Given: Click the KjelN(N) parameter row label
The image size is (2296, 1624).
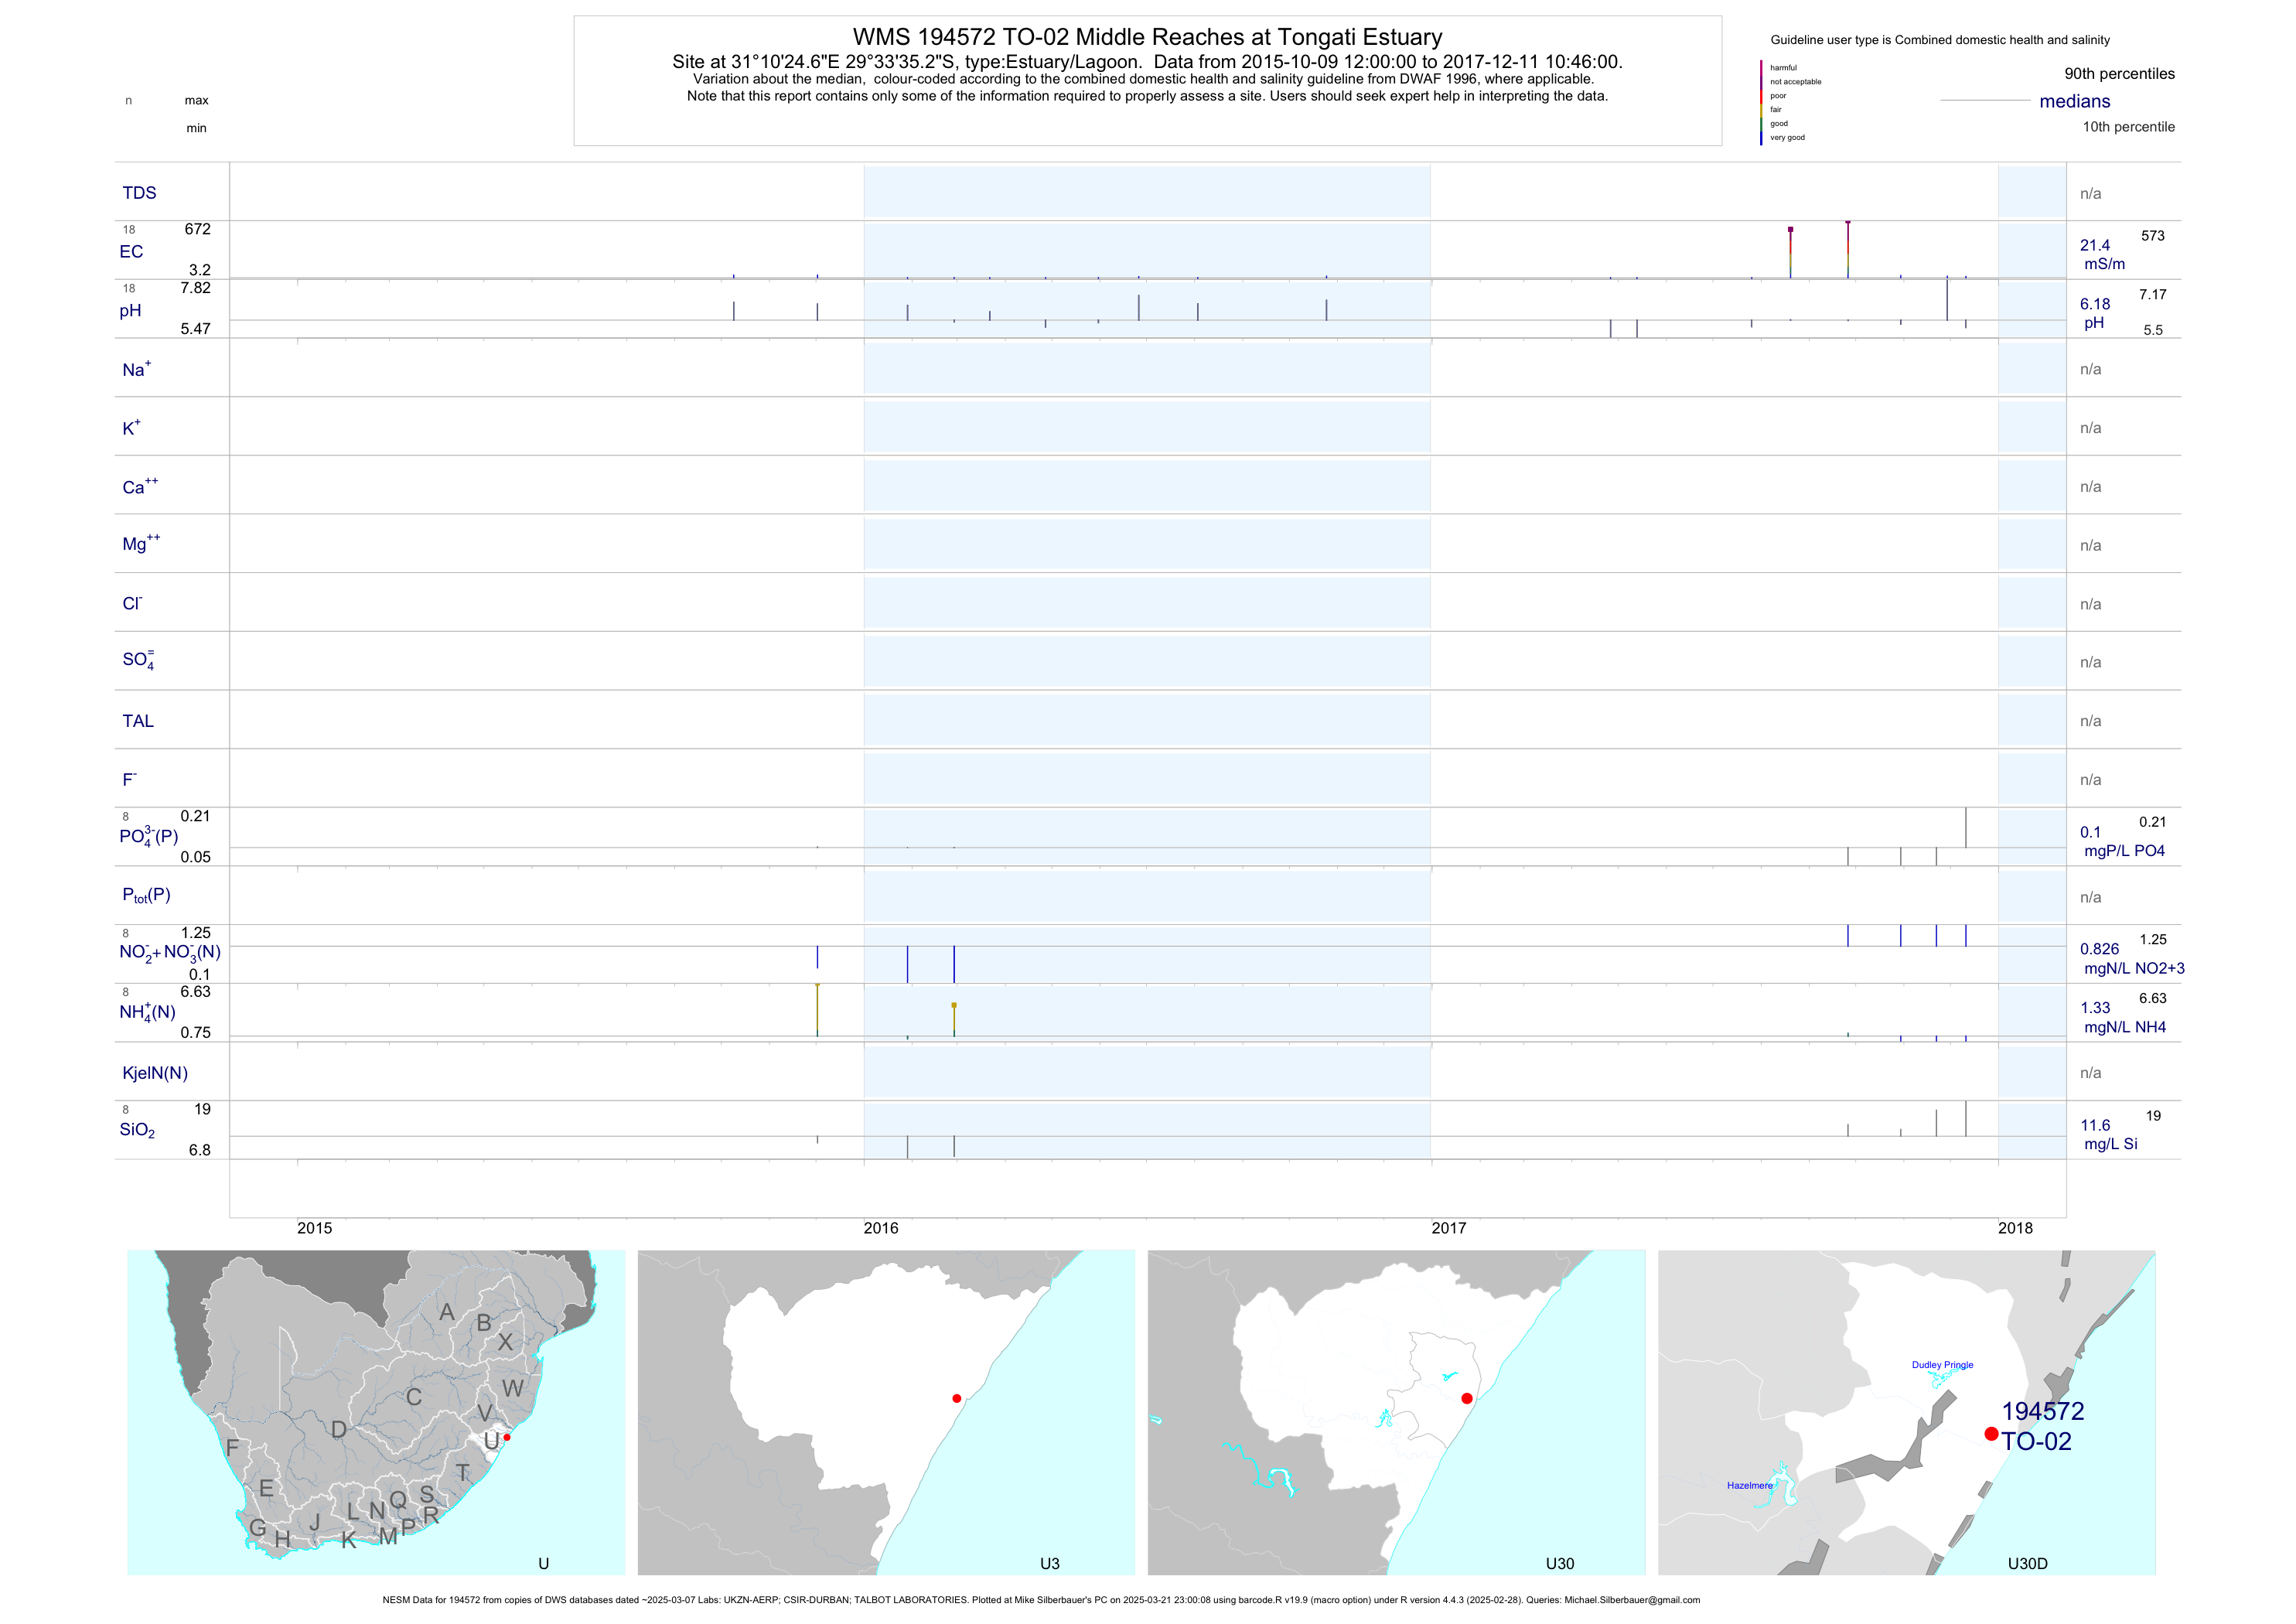Looking at the screenshot, I should 155,1073.
